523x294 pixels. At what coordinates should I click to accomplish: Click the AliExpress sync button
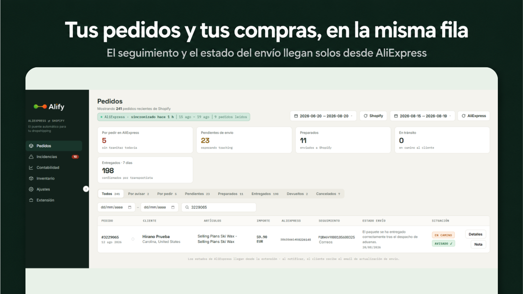pyautogui.click(x=474, y=116)
